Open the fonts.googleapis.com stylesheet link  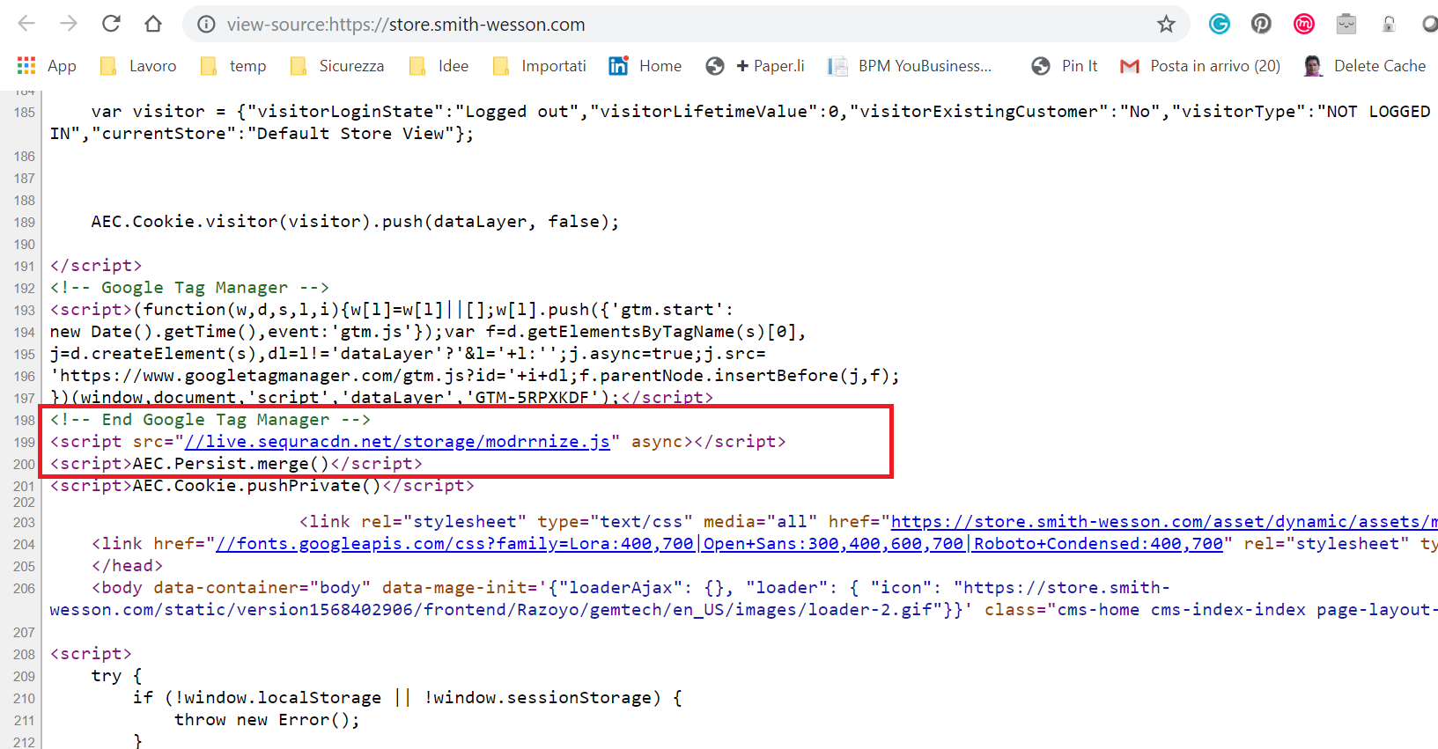[x=719, y=544]
